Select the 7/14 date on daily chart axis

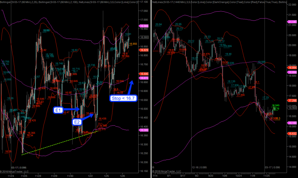(x=155, y=176)
